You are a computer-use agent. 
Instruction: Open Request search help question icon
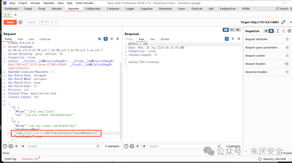click(x=5, y=146)
